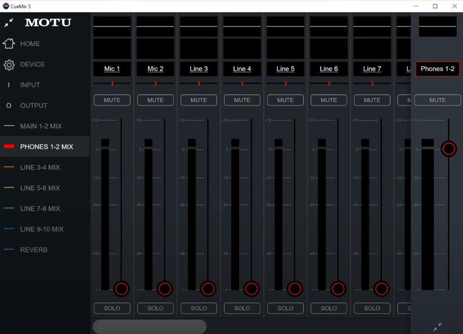
Task: Click the Line 4 channel name
Action: [242, 69]
